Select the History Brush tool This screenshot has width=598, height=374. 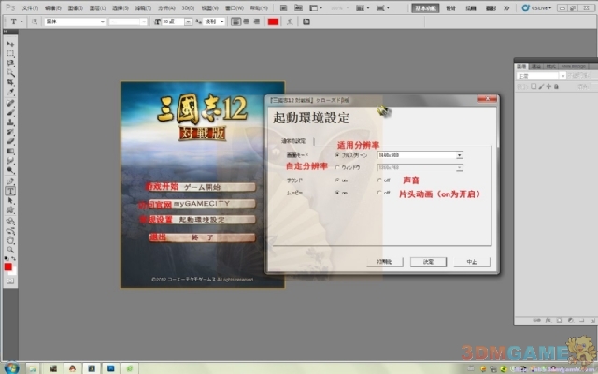pos(10,132)
